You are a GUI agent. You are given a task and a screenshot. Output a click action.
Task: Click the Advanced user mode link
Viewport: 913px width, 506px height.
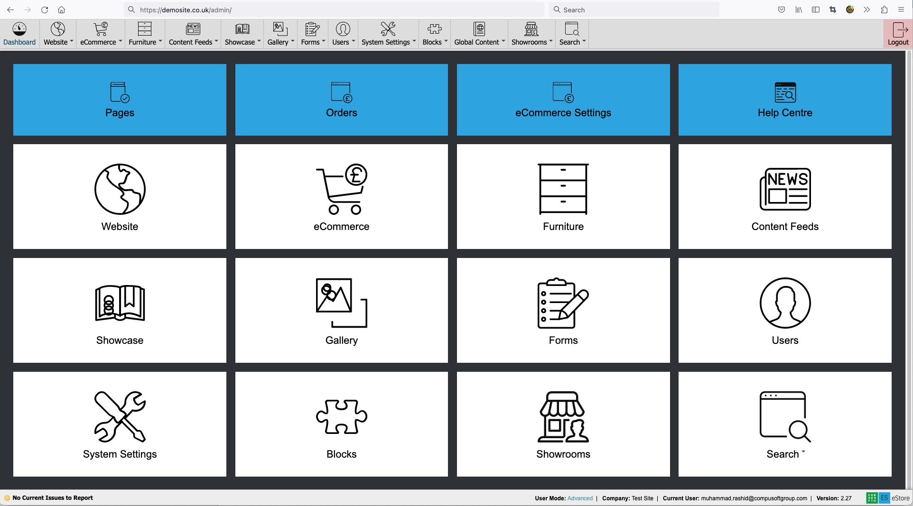coord(580,498)
